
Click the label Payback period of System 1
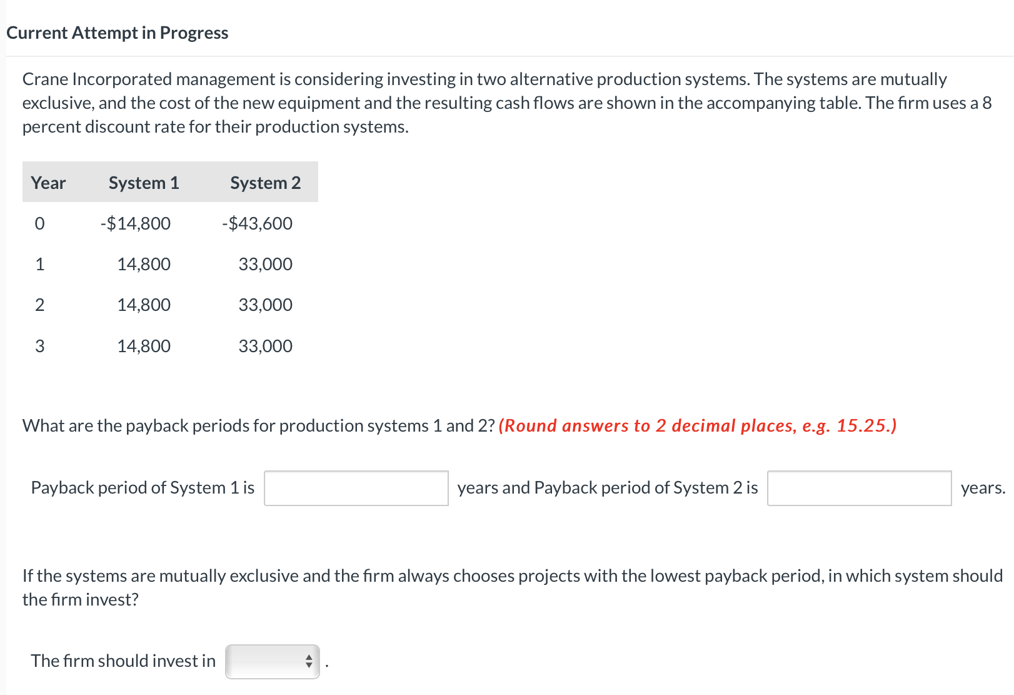(143, 487)
